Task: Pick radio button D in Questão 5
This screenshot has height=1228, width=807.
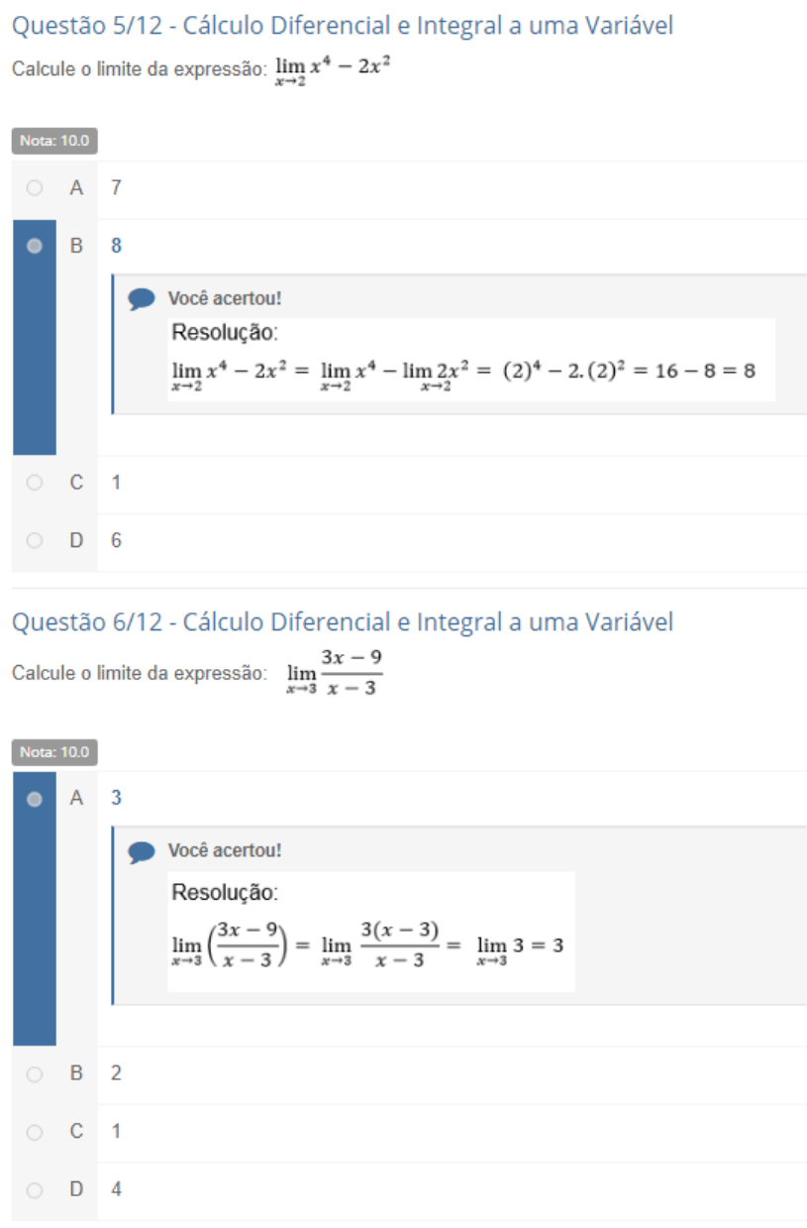Action: (35, 540)
